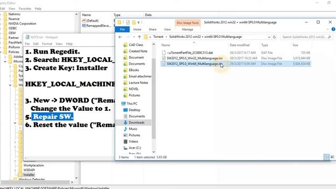
Task: Open File tab in File Explorer
Action: point(122,29)
